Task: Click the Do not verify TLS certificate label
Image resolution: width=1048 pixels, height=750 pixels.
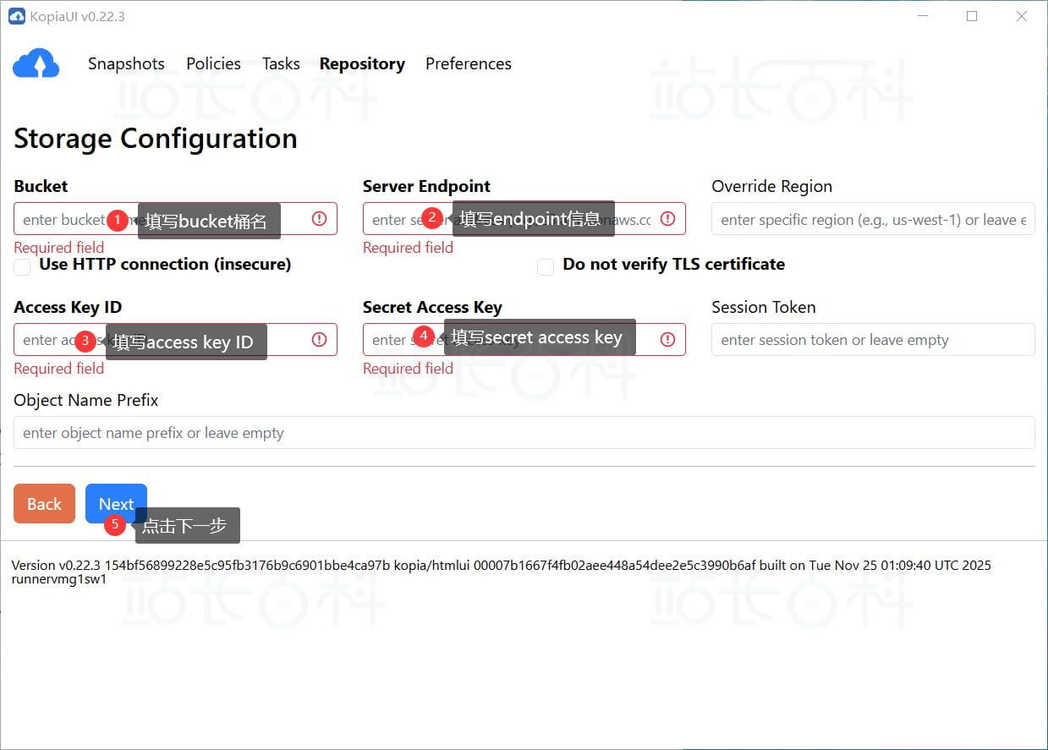Action: pyautogui.click(x=673, y=265)
